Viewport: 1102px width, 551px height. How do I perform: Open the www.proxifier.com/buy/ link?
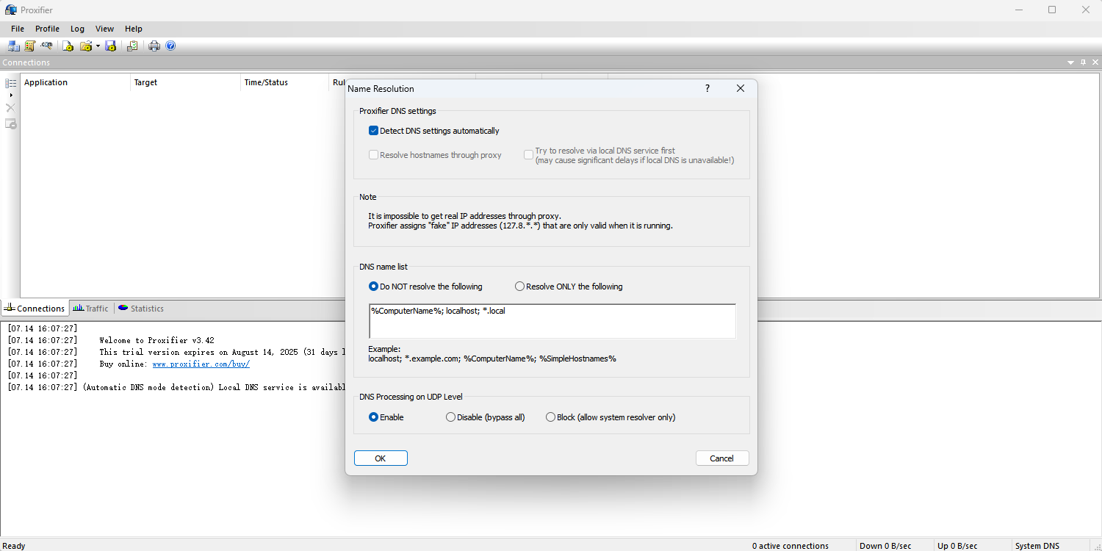(x=201, y=364)
